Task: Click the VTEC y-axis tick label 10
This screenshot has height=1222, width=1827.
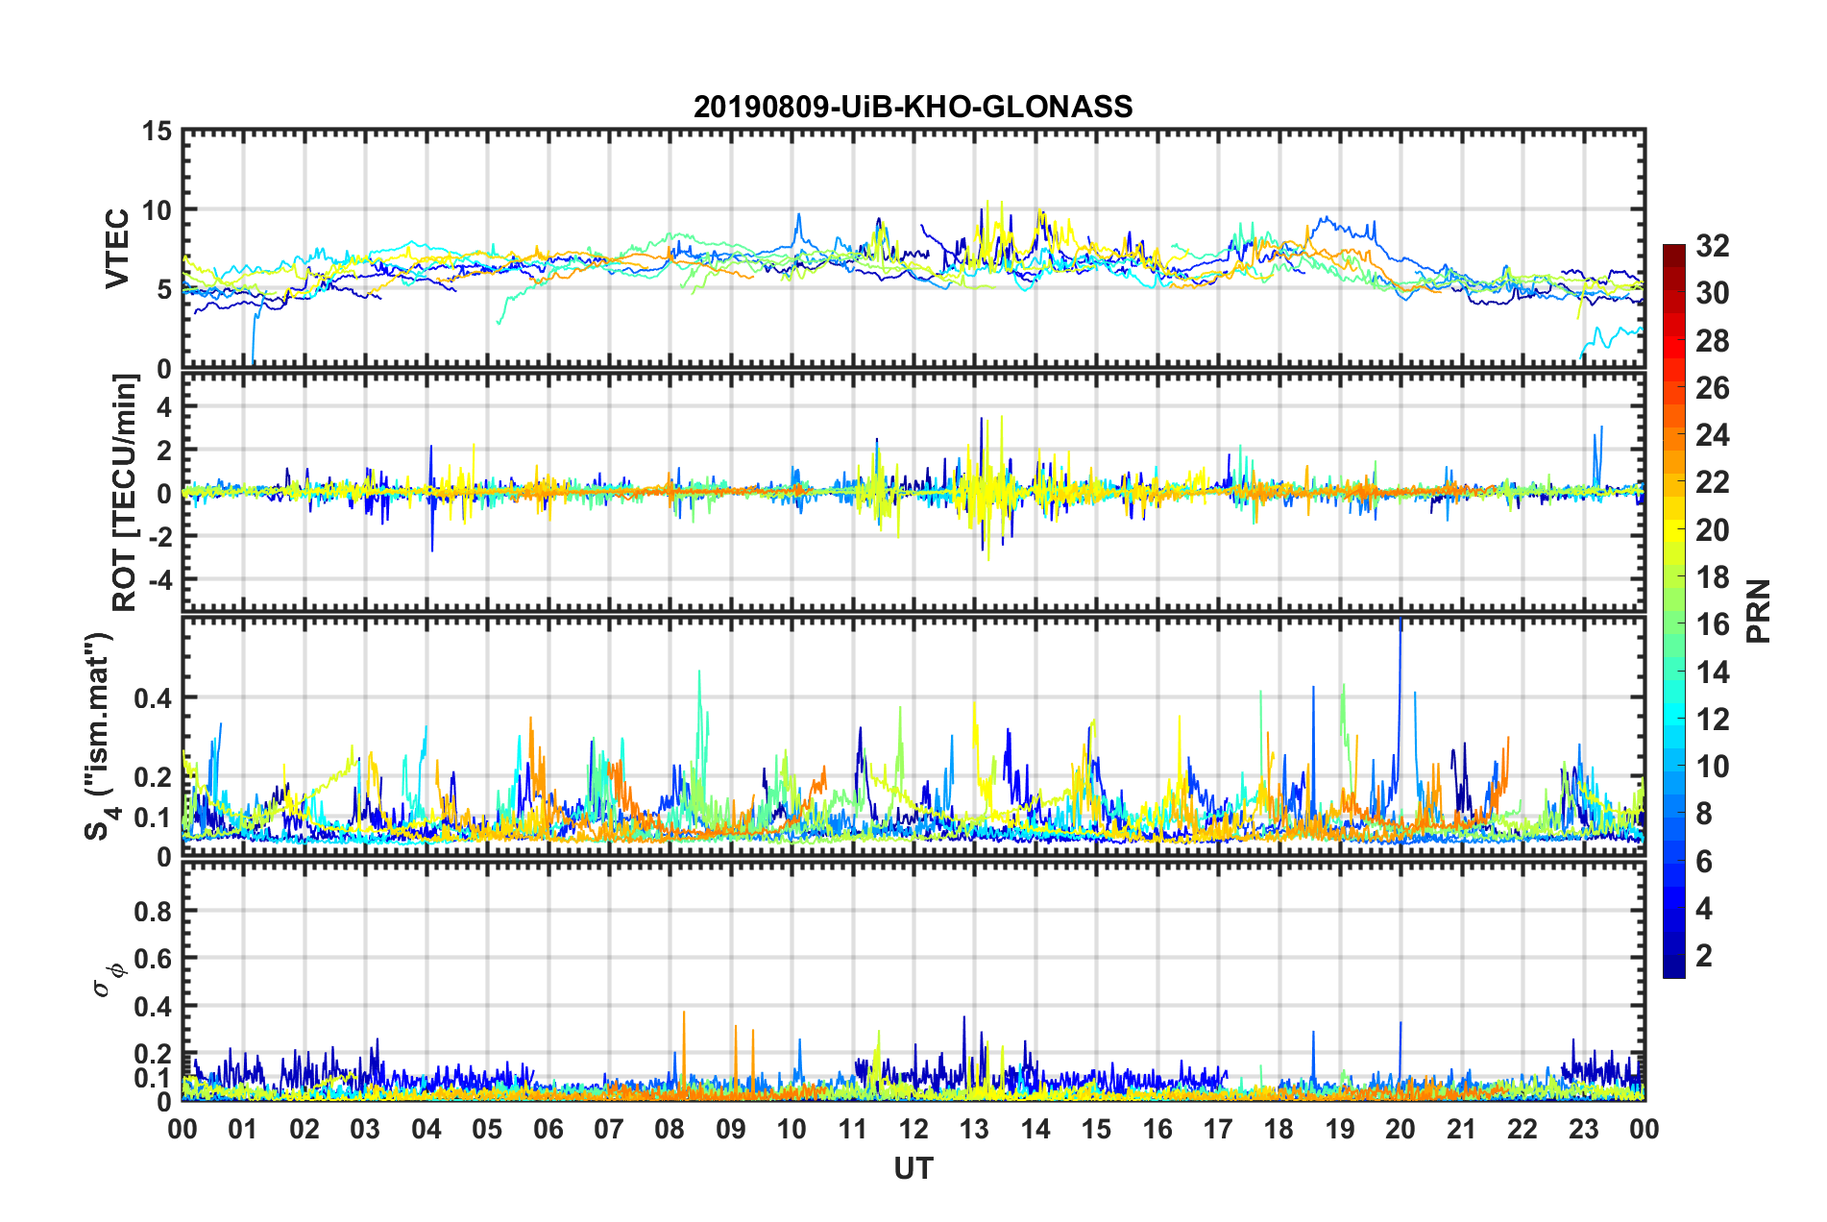Action: (x=158, y=210)
